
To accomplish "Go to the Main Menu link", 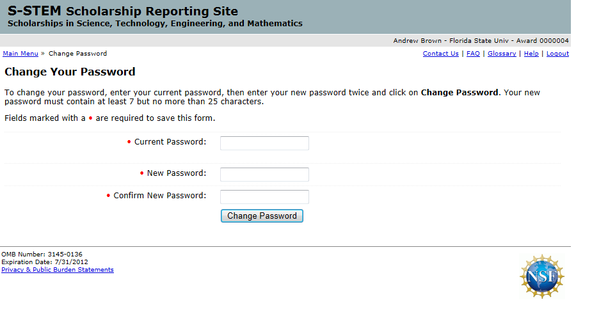I will click(20, 54).
